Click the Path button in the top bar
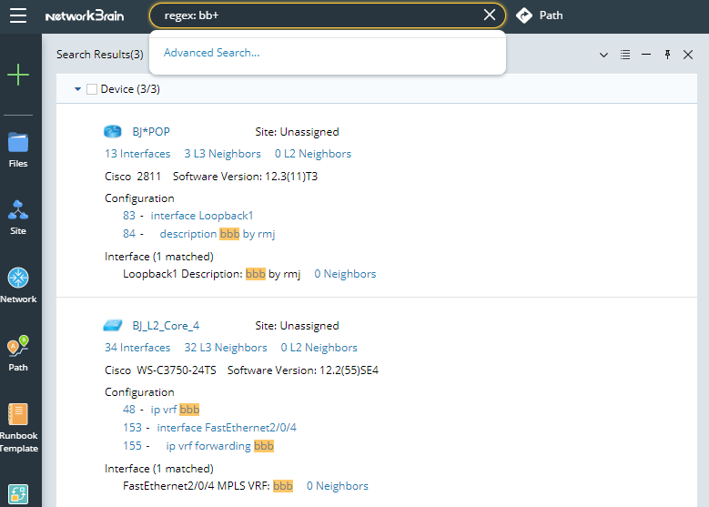The width and height of the screenshot is (709, 507). click(539, 15)
